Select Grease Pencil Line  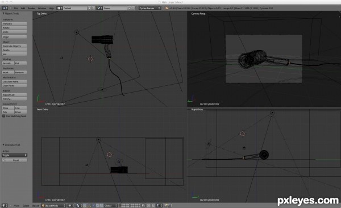point(20,108)
